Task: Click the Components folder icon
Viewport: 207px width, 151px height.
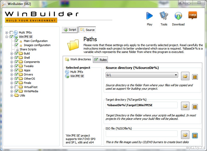Action: pos(21,62)
